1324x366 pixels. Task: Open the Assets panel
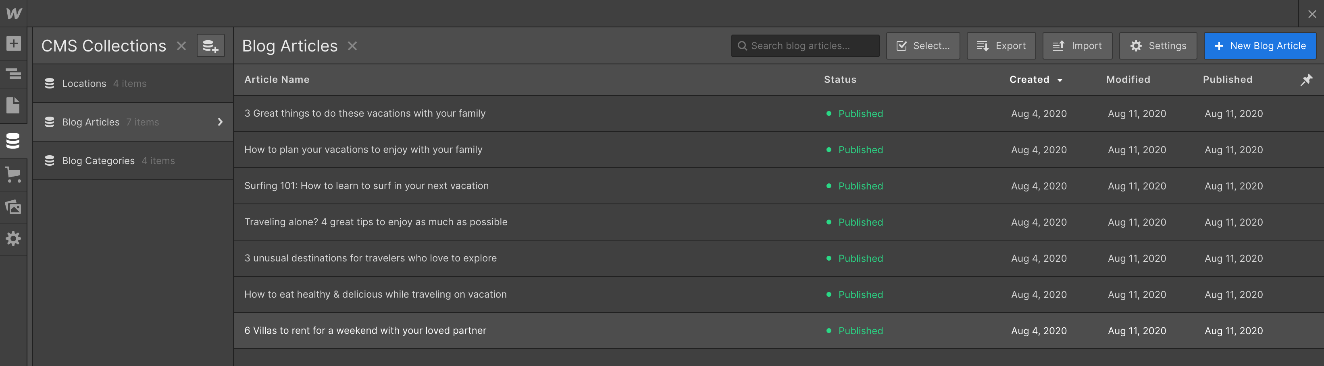click(x=13, y=207)
